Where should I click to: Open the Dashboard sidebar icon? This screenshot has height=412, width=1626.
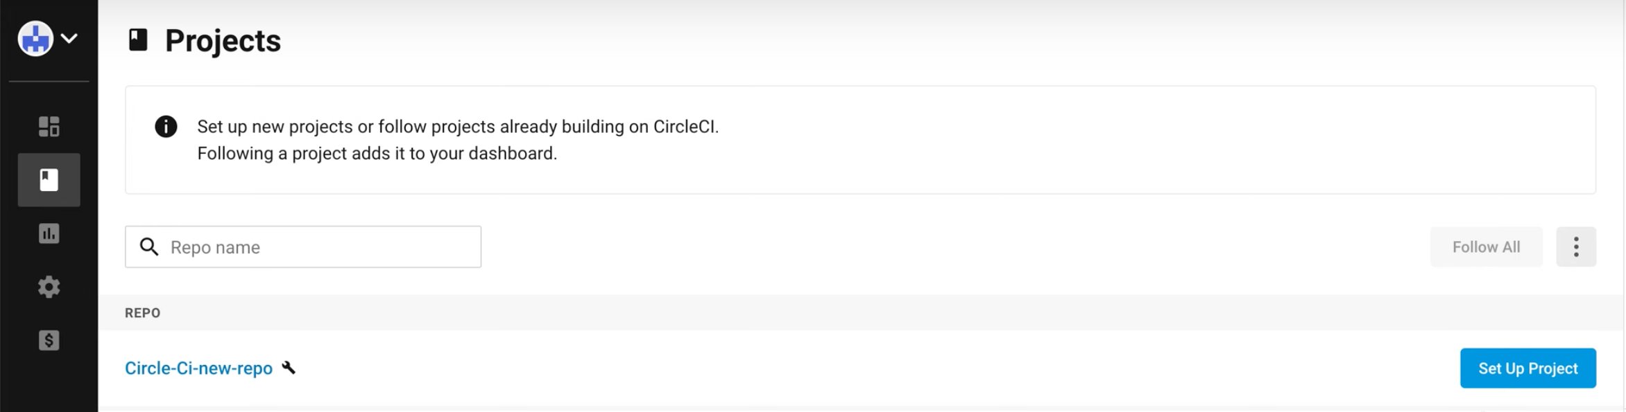click(49, 127)
